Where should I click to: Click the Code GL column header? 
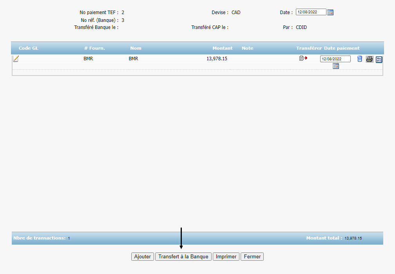[x=29, y=48]
